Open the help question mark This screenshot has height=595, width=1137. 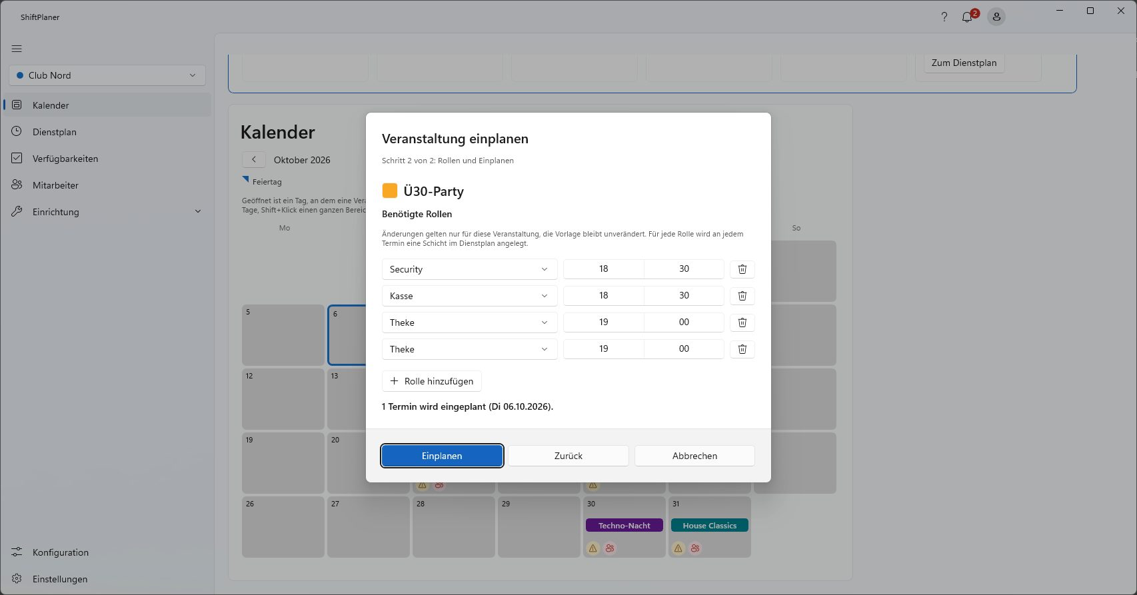click(944, 17)
